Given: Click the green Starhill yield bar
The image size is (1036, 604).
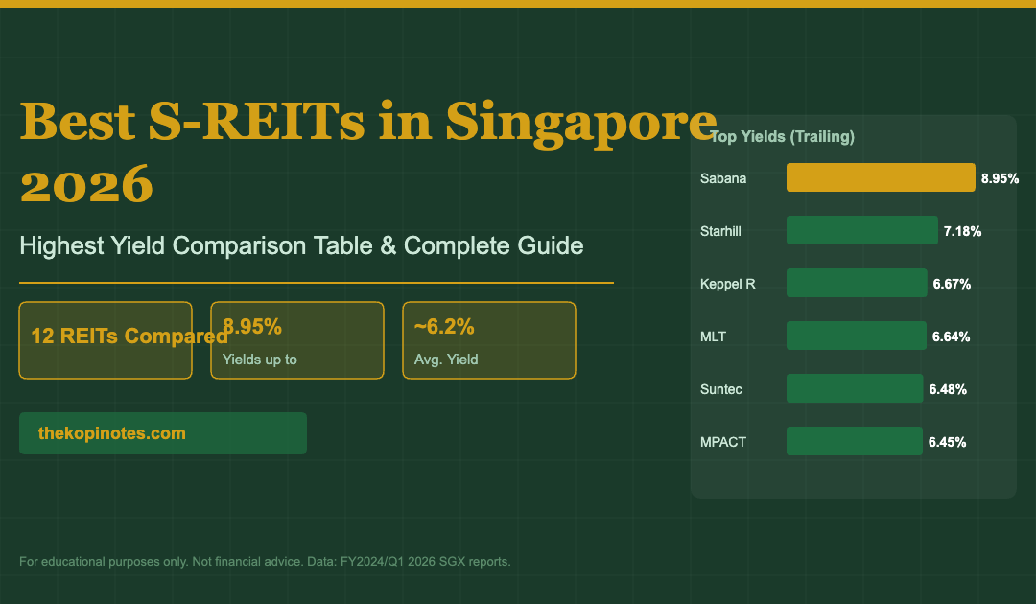Looking at the screenshot, I should click(x=862, y=230).
